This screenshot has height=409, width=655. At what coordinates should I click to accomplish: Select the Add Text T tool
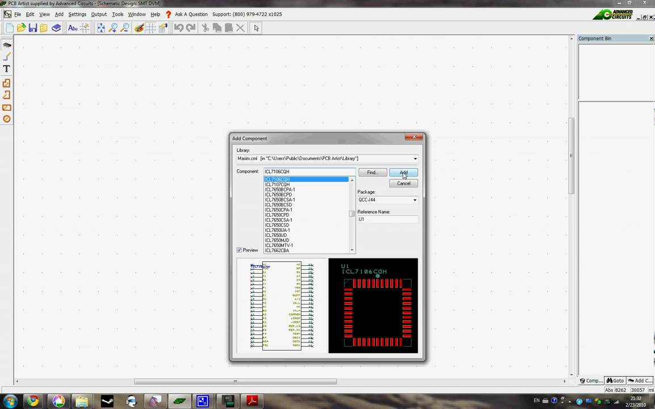click(7, 69)
